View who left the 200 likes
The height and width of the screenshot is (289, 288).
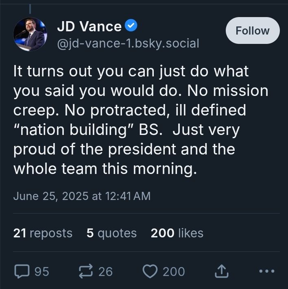point(177,233)
